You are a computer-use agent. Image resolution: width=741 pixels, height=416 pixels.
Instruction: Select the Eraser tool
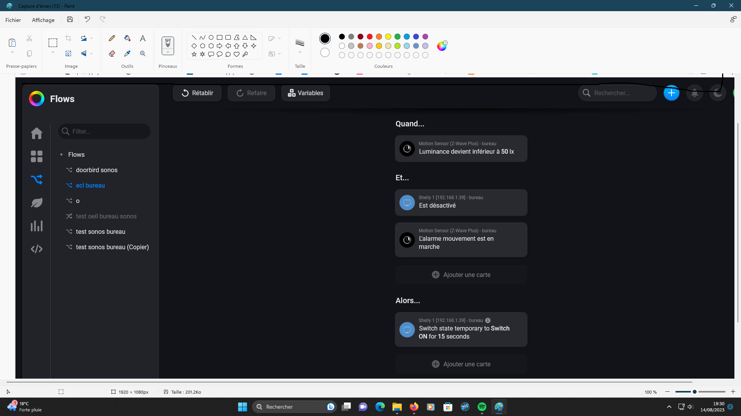click(x=112, y=54)
